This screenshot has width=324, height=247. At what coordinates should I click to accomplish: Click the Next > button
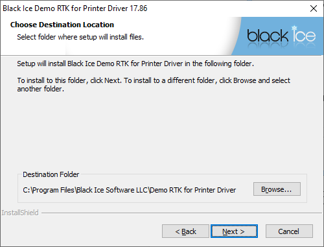tap(234, 231)
